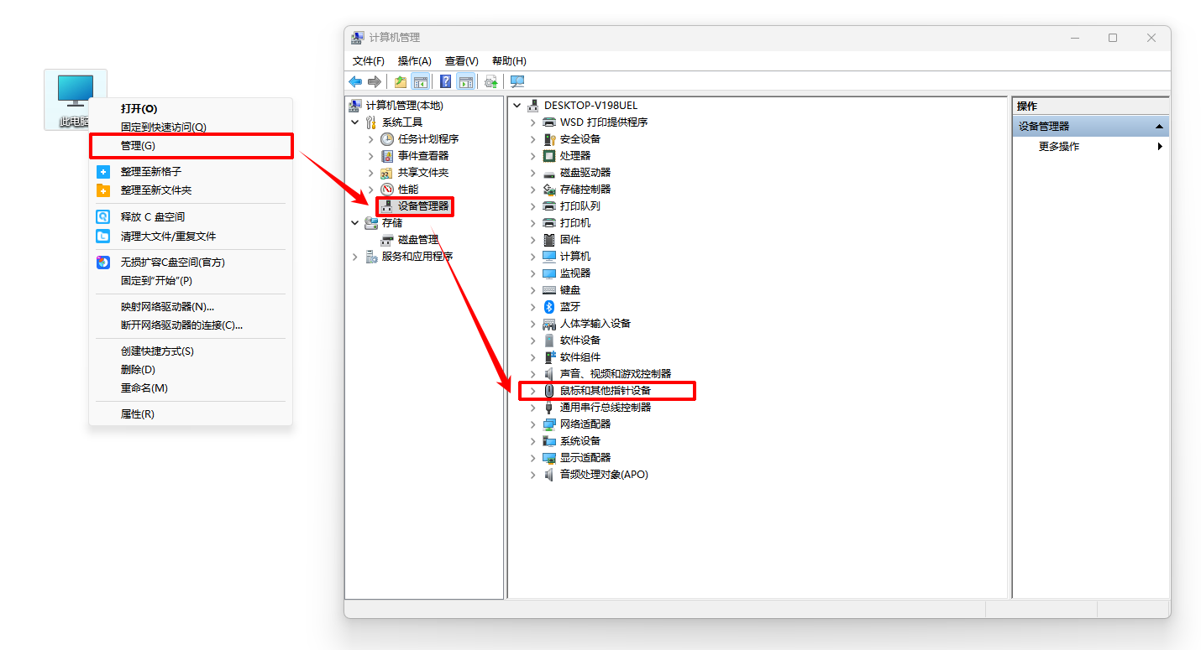Choose 无损扩容C盘空间(官方) in context menu

(191, 262)
